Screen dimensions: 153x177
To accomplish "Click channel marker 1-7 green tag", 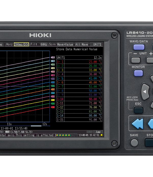I will (53, 86).
